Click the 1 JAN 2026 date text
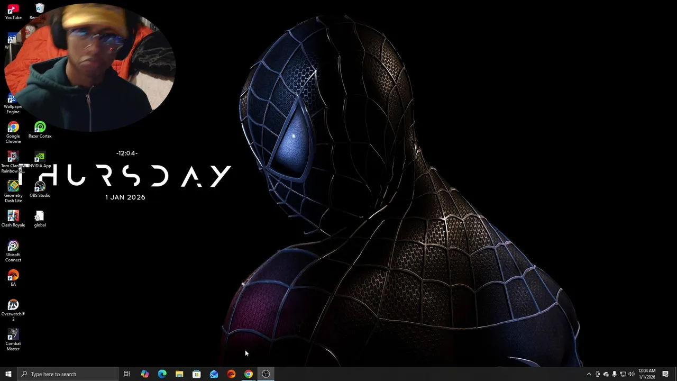This screenshot has height=381, width=677. click(x=125, y=197)
